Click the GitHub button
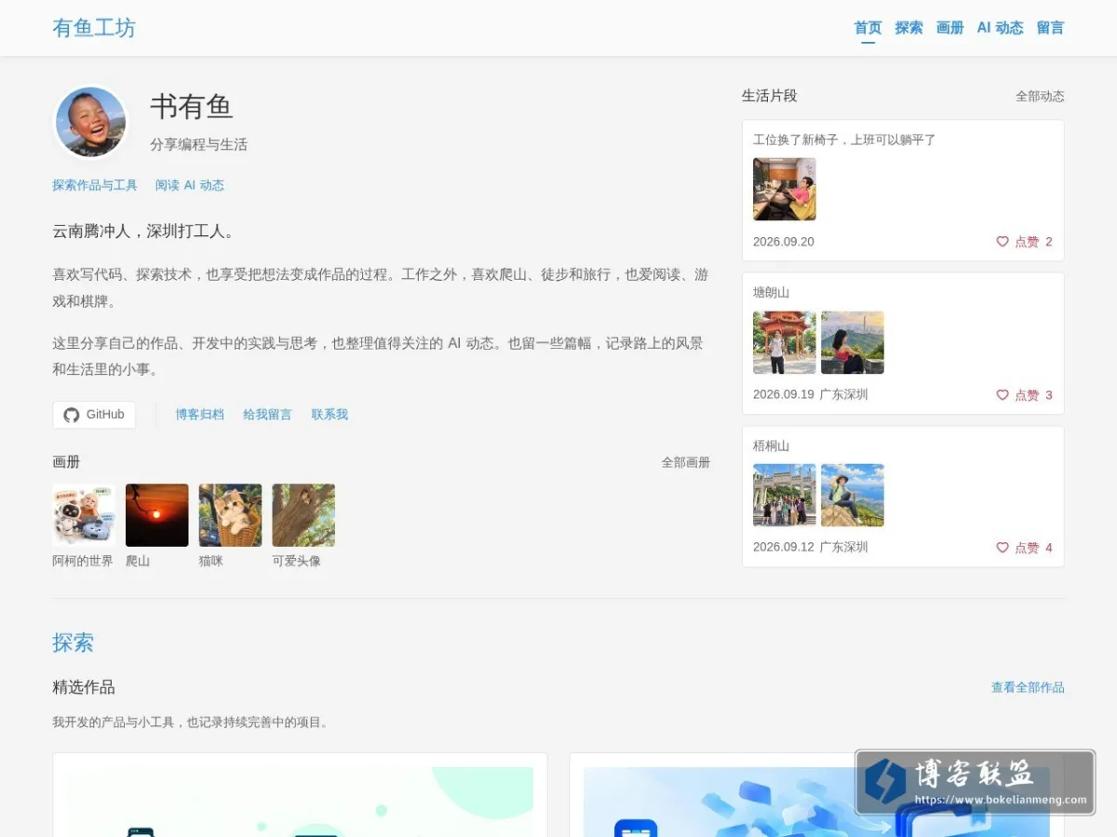Image resolution: width=1117 pixels, height=837 pixels. 94,415
